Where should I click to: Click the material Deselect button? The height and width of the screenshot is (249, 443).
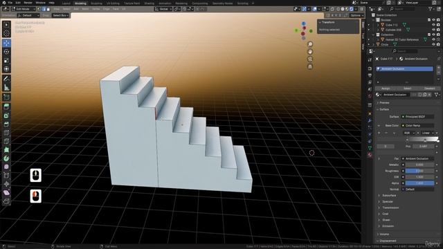coord(429,89)
